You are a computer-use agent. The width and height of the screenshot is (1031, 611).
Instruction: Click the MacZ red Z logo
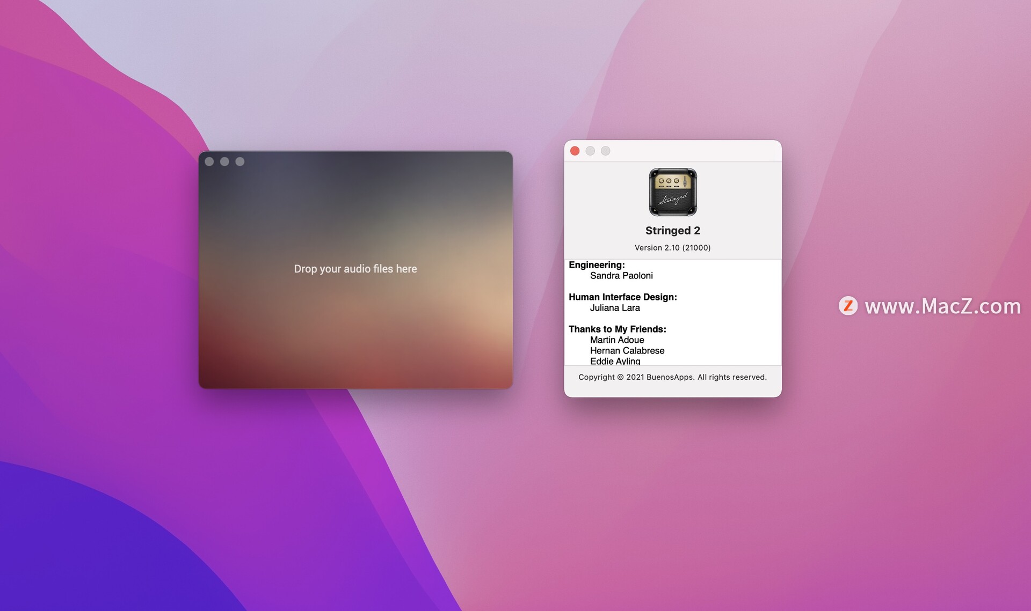(848, 306)
